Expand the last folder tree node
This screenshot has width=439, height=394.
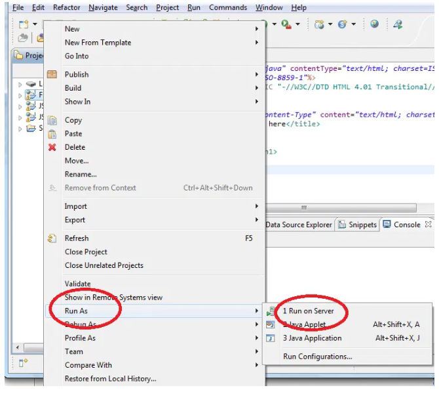click(20, 129)
